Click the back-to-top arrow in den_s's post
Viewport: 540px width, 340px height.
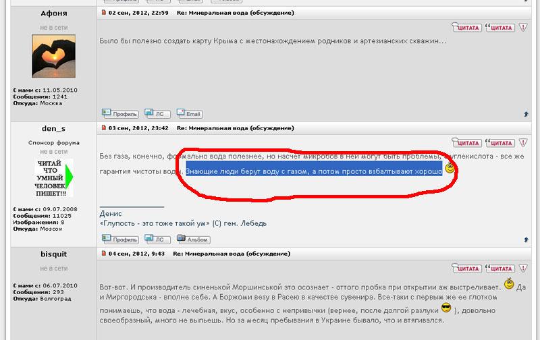pos(526,239)
